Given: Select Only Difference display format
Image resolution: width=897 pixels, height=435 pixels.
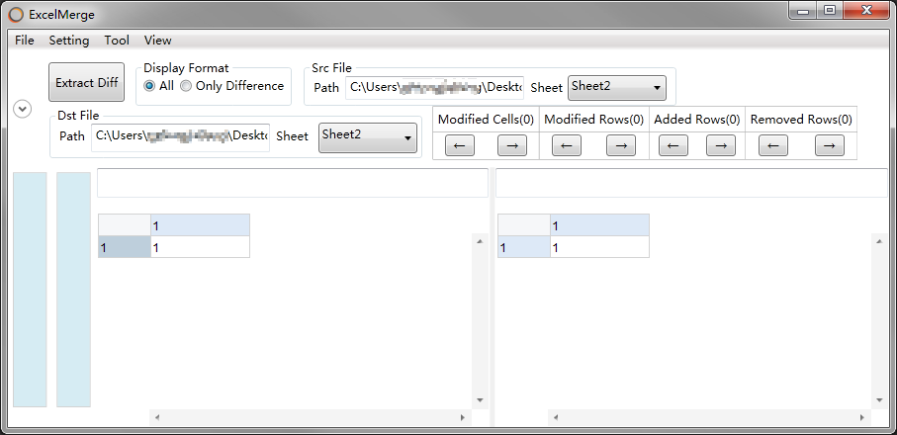Looking at the screenshot, I should tap(232, 86).
